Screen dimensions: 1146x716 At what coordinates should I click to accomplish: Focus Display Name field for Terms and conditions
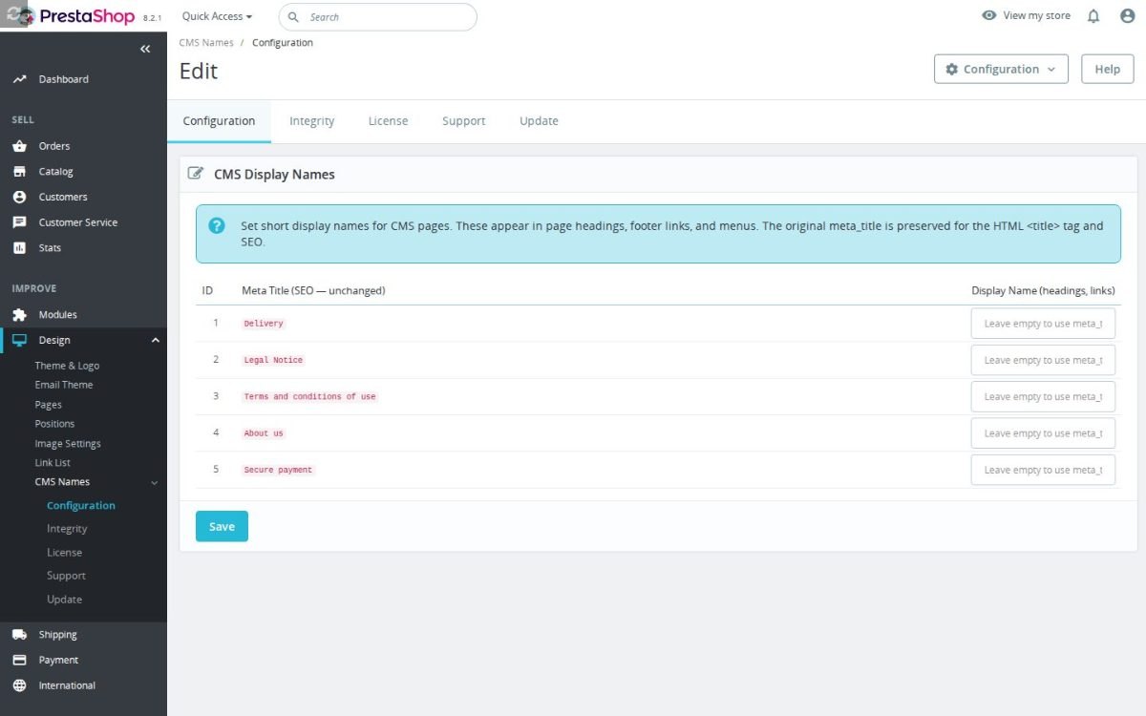[1043, 396]
